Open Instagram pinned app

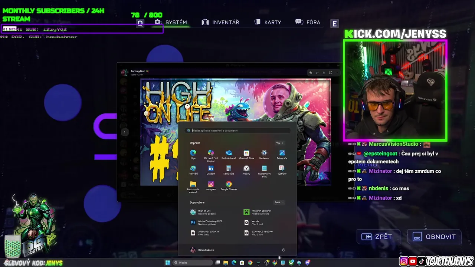click(211, 186)
